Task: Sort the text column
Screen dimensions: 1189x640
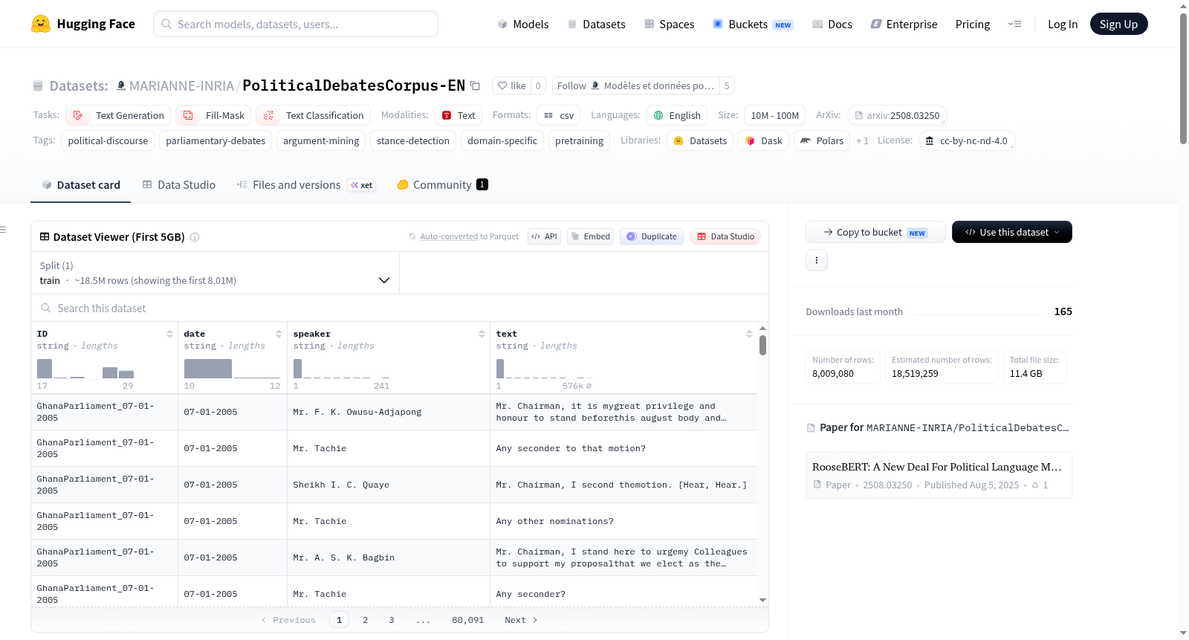Action: pos(749,334)
